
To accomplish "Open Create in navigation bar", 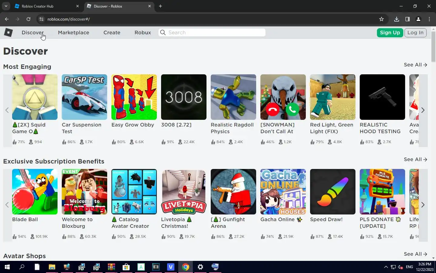I will pyautogui.click(x=112, y=32).
